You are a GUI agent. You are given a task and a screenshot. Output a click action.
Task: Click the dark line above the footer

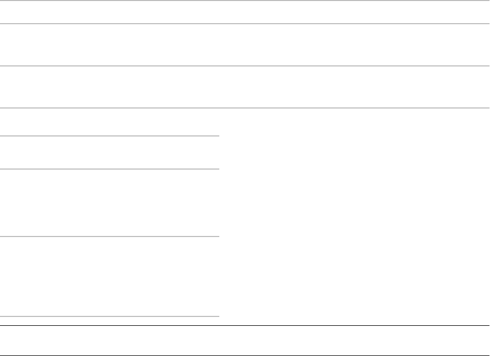(x=244, y=326)
